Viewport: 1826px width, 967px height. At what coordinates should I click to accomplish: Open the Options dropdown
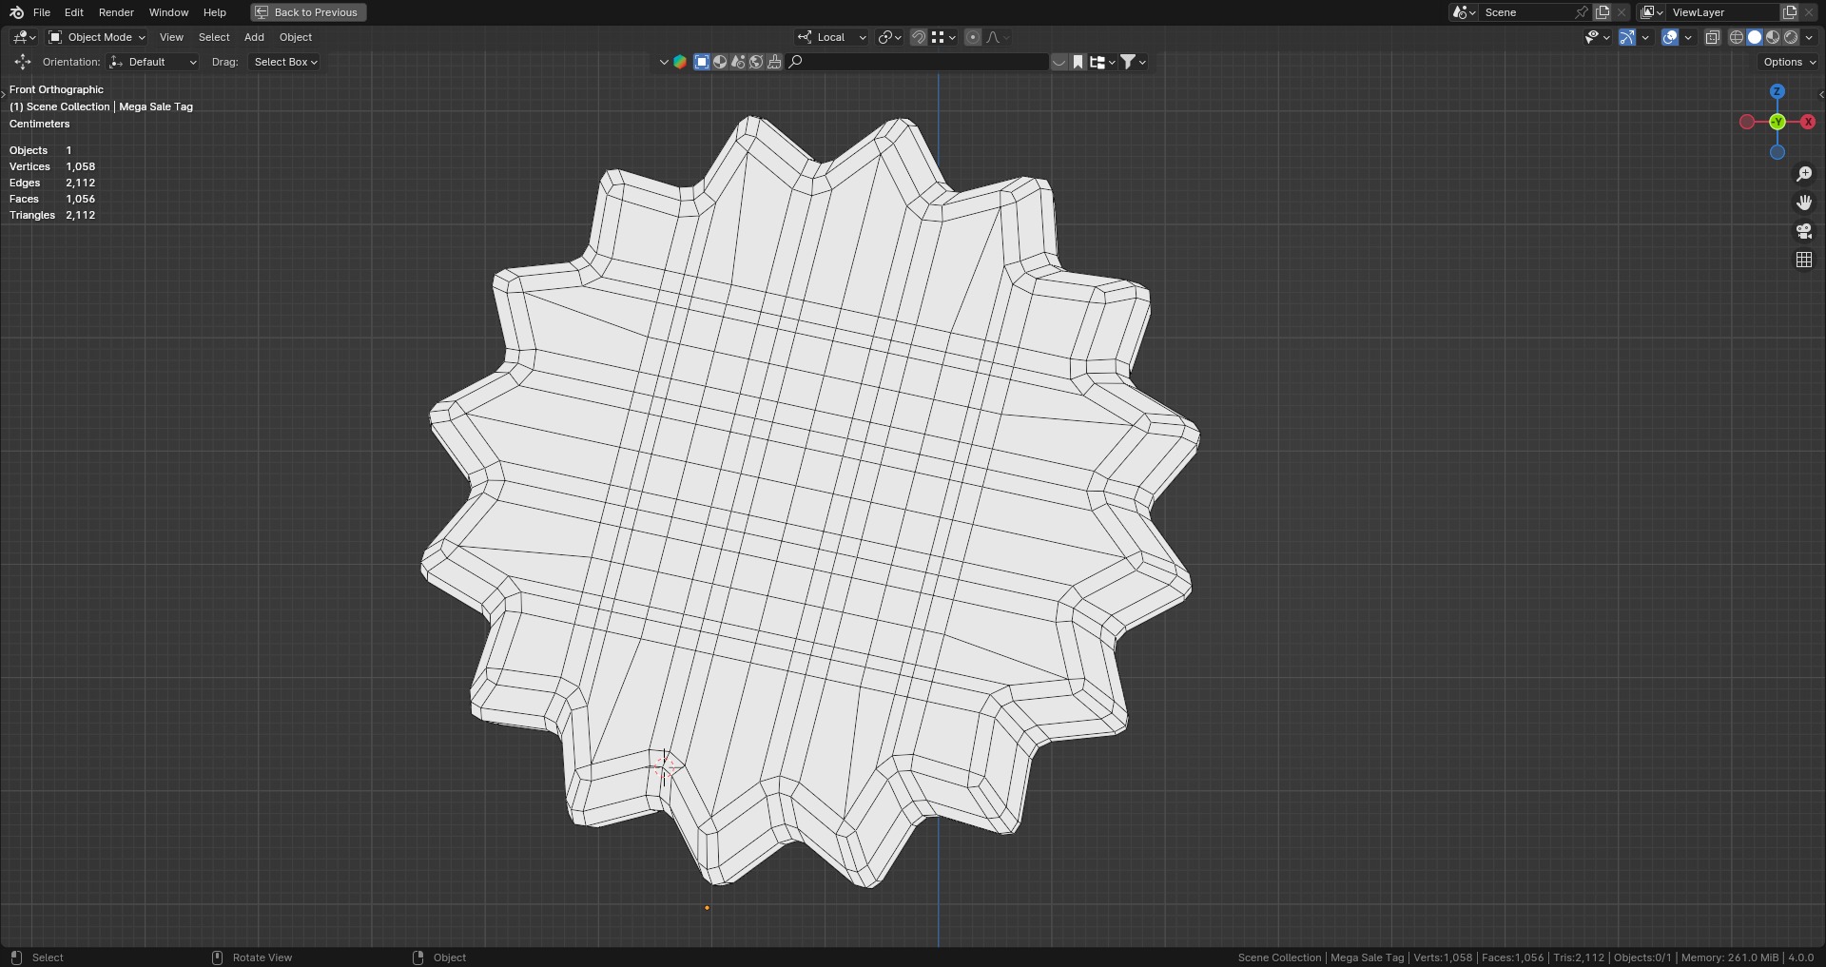pos(1789,62)
